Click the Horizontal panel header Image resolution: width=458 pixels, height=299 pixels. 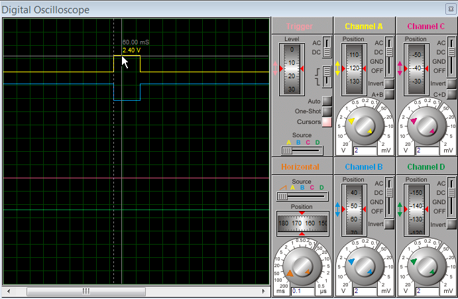[300, 167]
